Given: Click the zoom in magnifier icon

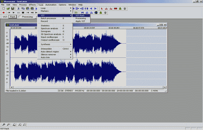Looking at the screenshot, I should coord(3,125).
